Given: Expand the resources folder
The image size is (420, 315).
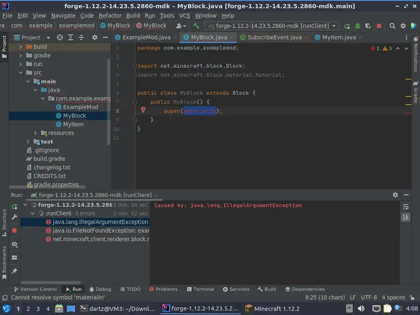Looking at the screenshot, I should pyautogui.click(x=35, y=133).
